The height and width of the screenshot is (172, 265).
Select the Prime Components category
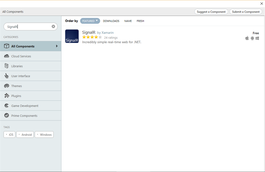[31, 116]
